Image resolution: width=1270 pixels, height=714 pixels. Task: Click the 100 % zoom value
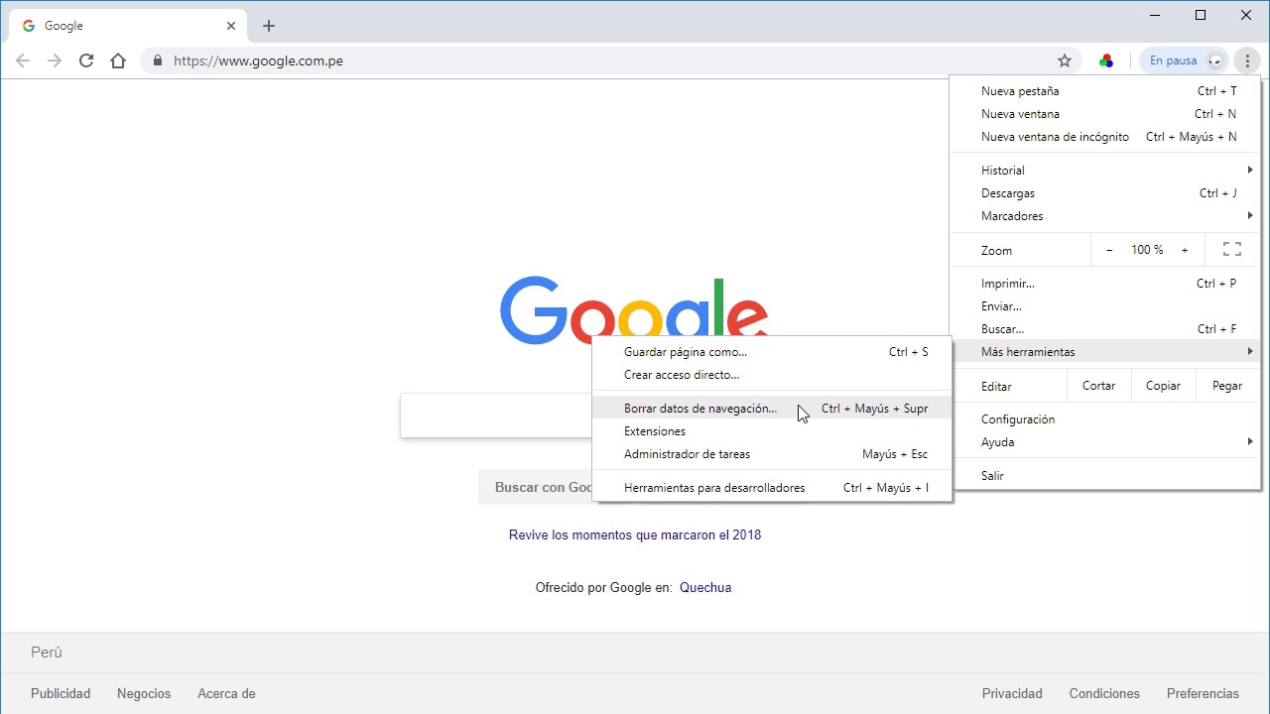[1147, 250]
